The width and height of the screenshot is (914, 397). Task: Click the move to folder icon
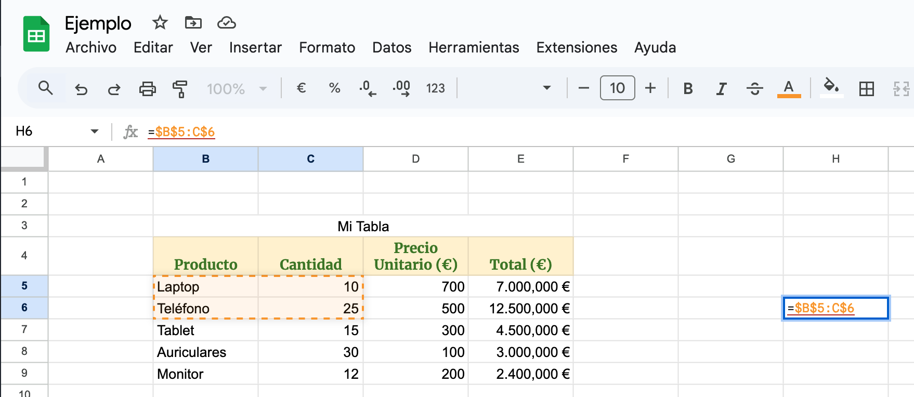193,23
